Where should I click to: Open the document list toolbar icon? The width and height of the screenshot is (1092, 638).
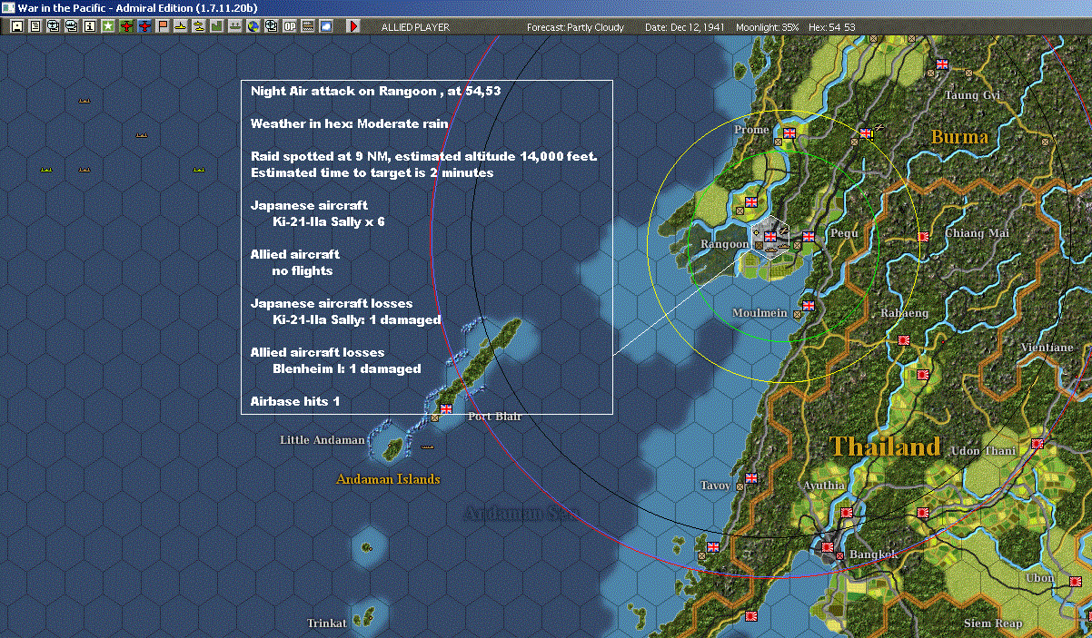tap(35, 26)
